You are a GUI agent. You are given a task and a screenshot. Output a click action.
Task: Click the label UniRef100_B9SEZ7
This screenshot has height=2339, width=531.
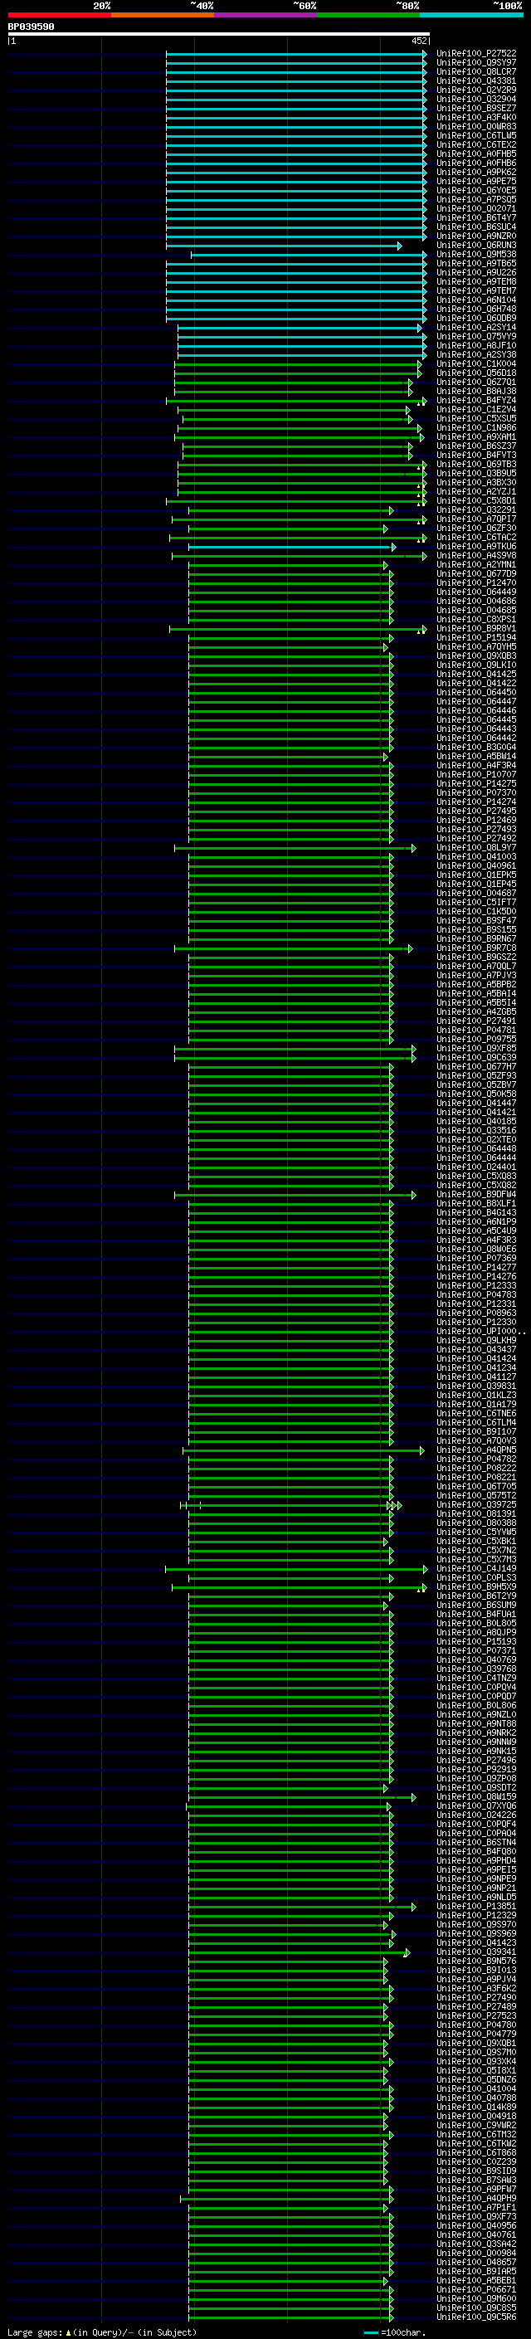pos(475,108)
